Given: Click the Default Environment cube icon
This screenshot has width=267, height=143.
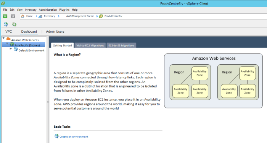Looking at the screenshot, I should tap(16, 49).
